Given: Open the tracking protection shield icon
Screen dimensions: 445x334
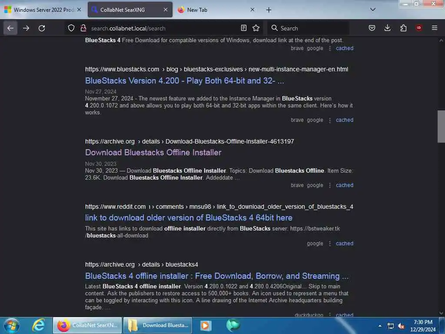Looking at the screenshot, I should [71, 28].
